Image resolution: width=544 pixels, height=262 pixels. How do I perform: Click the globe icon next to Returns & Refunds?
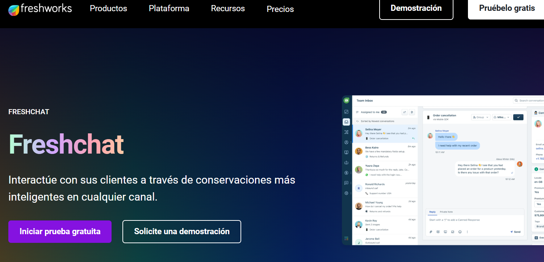pos(367,156)
